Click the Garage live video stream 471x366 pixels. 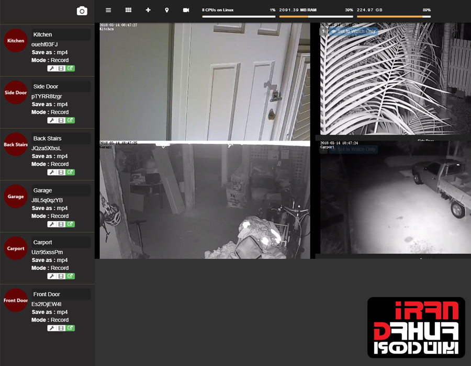[x=205, y=200]
